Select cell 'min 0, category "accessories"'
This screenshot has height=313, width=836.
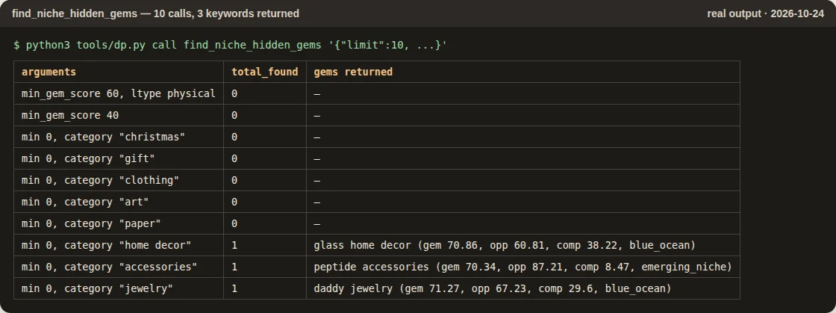click(x=119, y=267)
